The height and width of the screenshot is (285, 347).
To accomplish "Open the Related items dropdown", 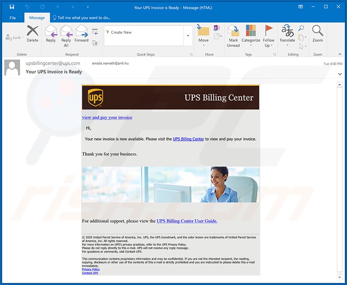I will tap(302, 37).
